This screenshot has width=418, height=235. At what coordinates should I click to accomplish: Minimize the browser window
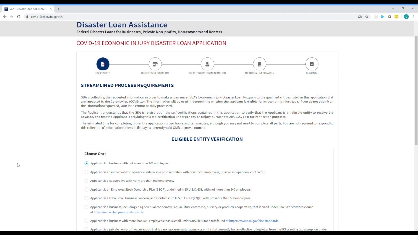pos(393,9)
